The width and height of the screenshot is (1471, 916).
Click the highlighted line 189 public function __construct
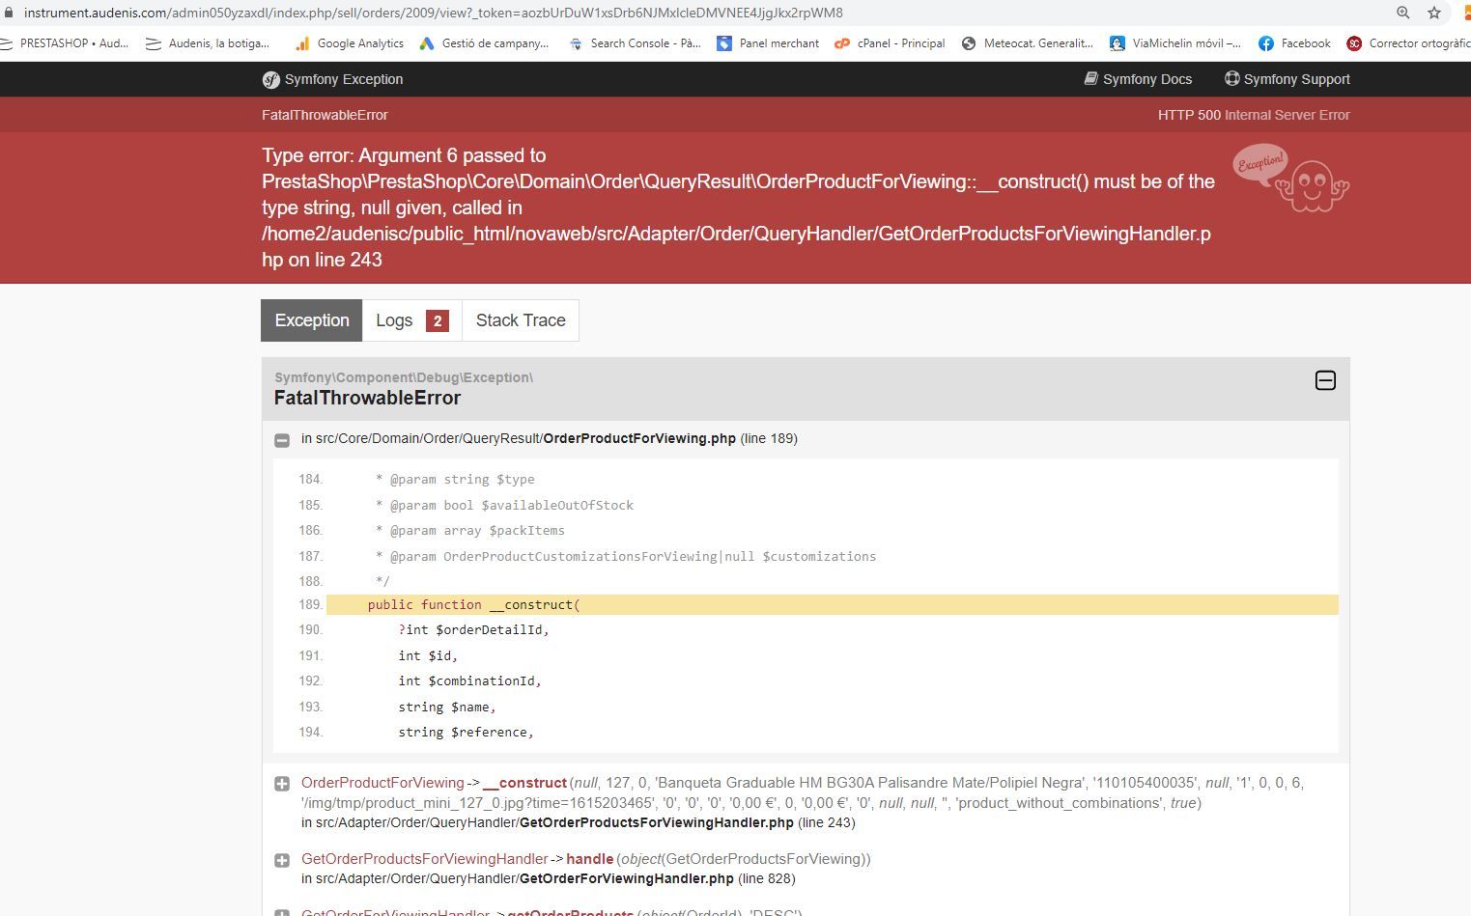(833, 604)
